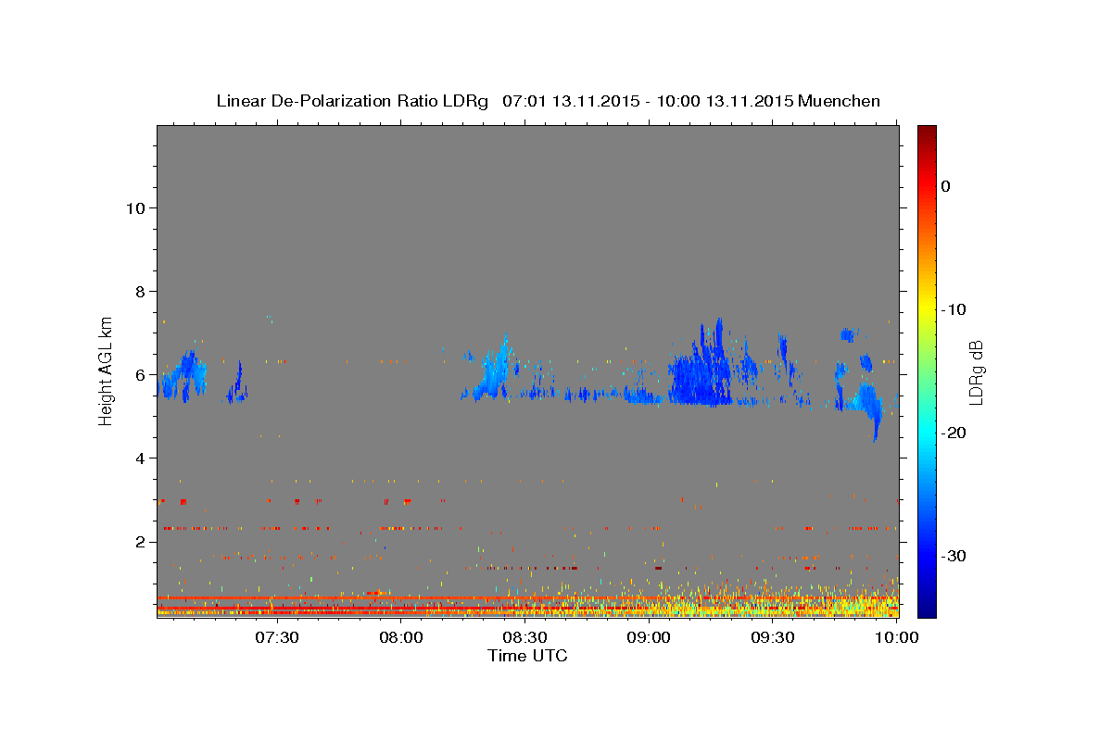Select the '09:30' time axis label

[x=773, y=637]
